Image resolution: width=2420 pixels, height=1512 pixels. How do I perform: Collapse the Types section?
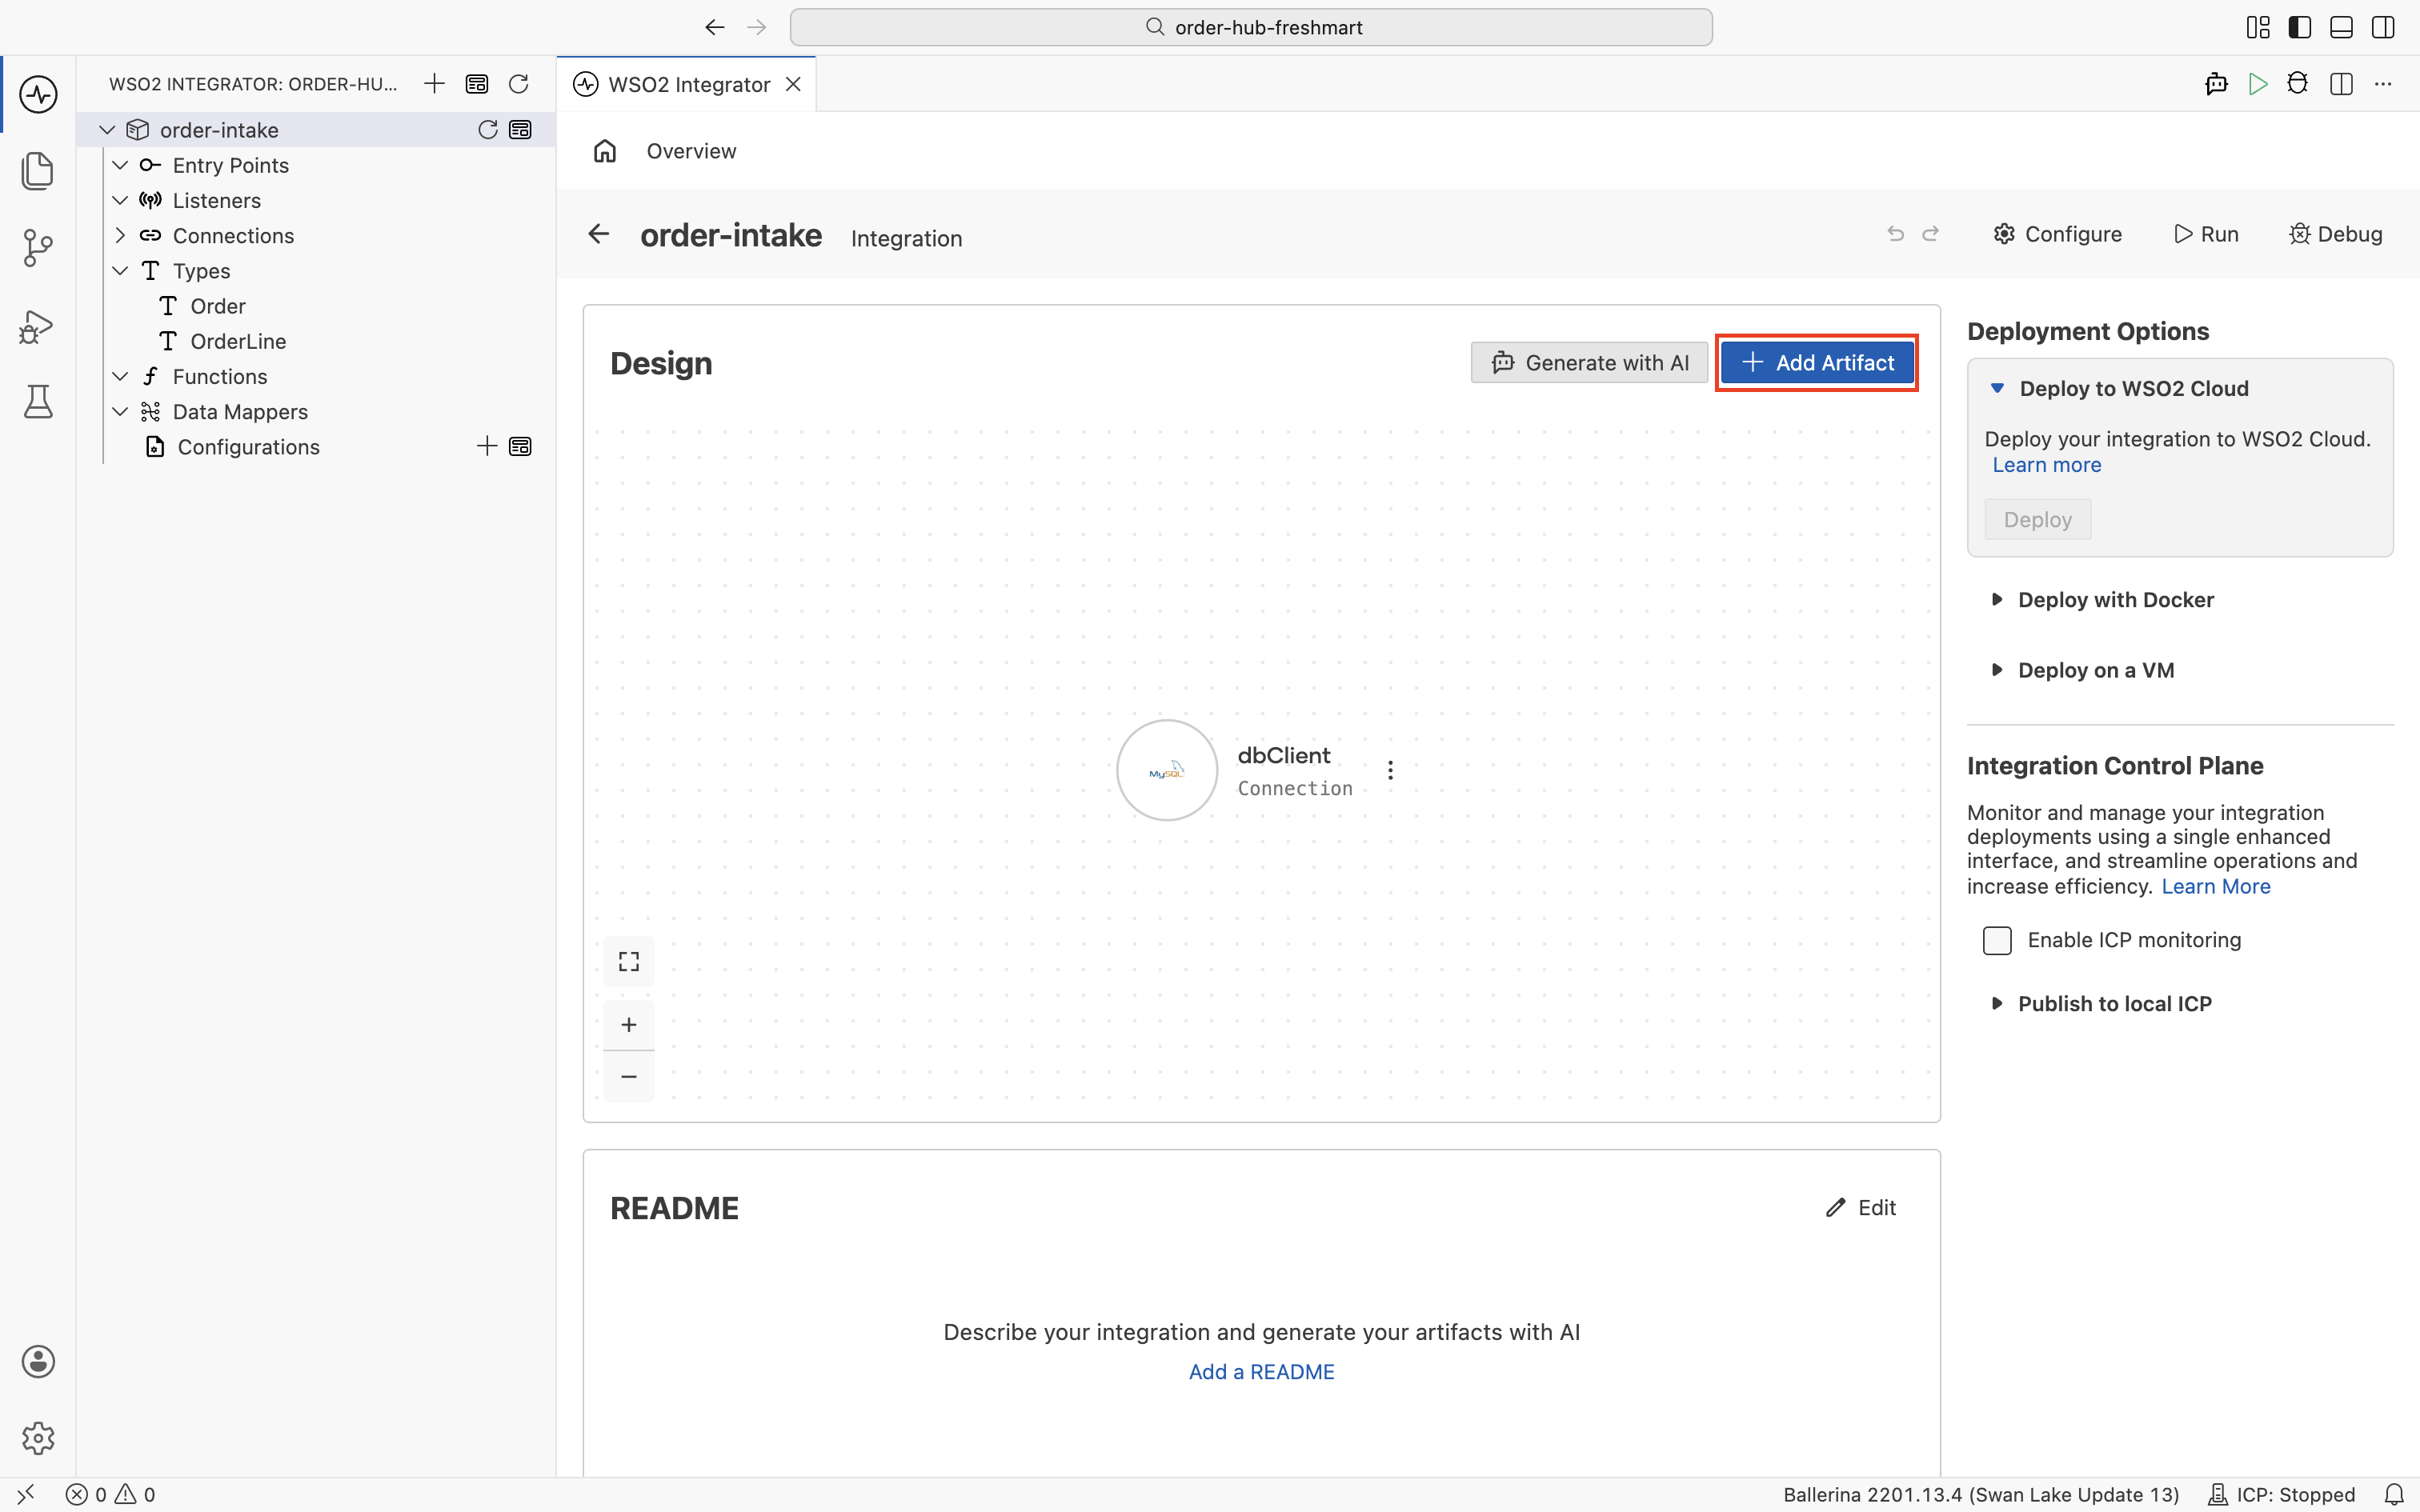click(x=120, y=271)
